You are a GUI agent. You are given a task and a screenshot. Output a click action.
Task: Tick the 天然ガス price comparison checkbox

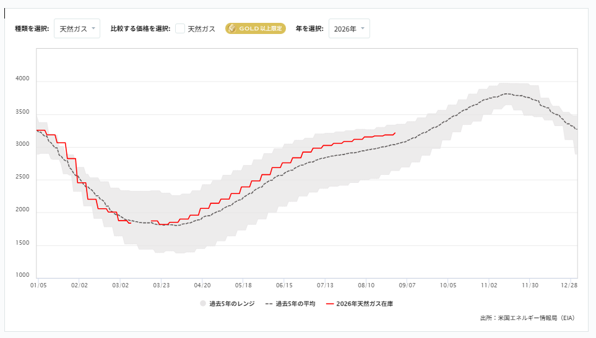pos(180,28)
